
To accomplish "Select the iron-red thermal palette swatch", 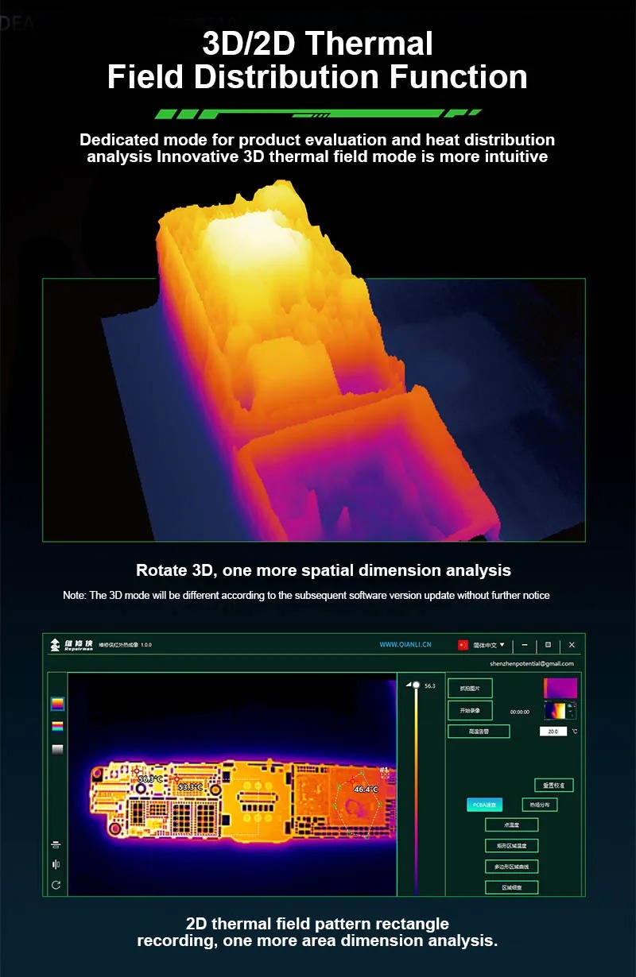I will (57, 704).
